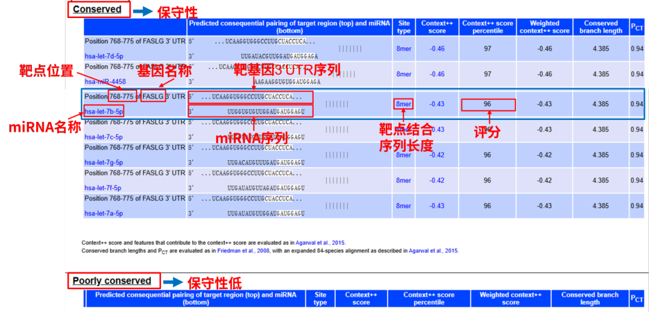
Task: Click PCT value 0.94 in hsa-let-7a-5p row
Action: 637,206
